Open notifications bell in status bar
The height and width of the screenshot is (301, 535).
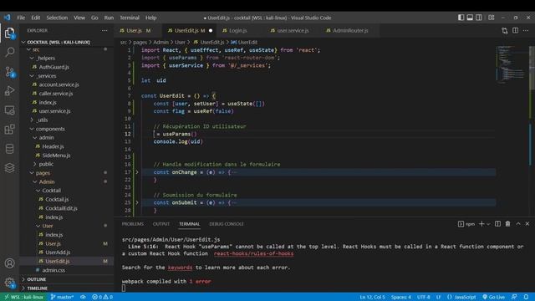tap(526, 297)
